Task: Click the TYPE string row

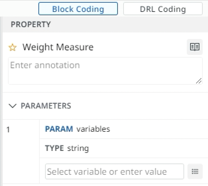Action: (124, 148)
